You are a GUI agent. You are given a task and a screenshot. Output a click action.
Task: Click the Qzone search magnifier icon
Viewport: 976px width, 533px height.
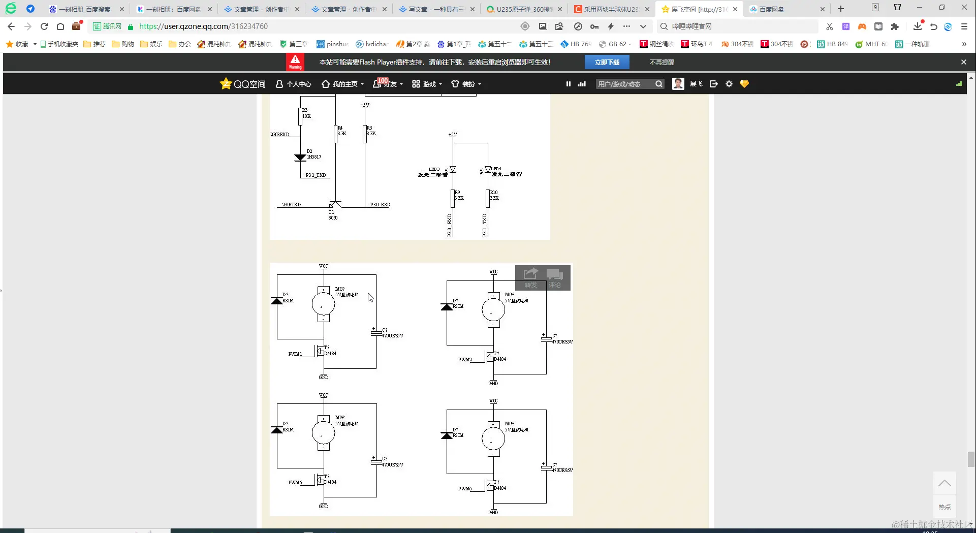pos(659,84)
